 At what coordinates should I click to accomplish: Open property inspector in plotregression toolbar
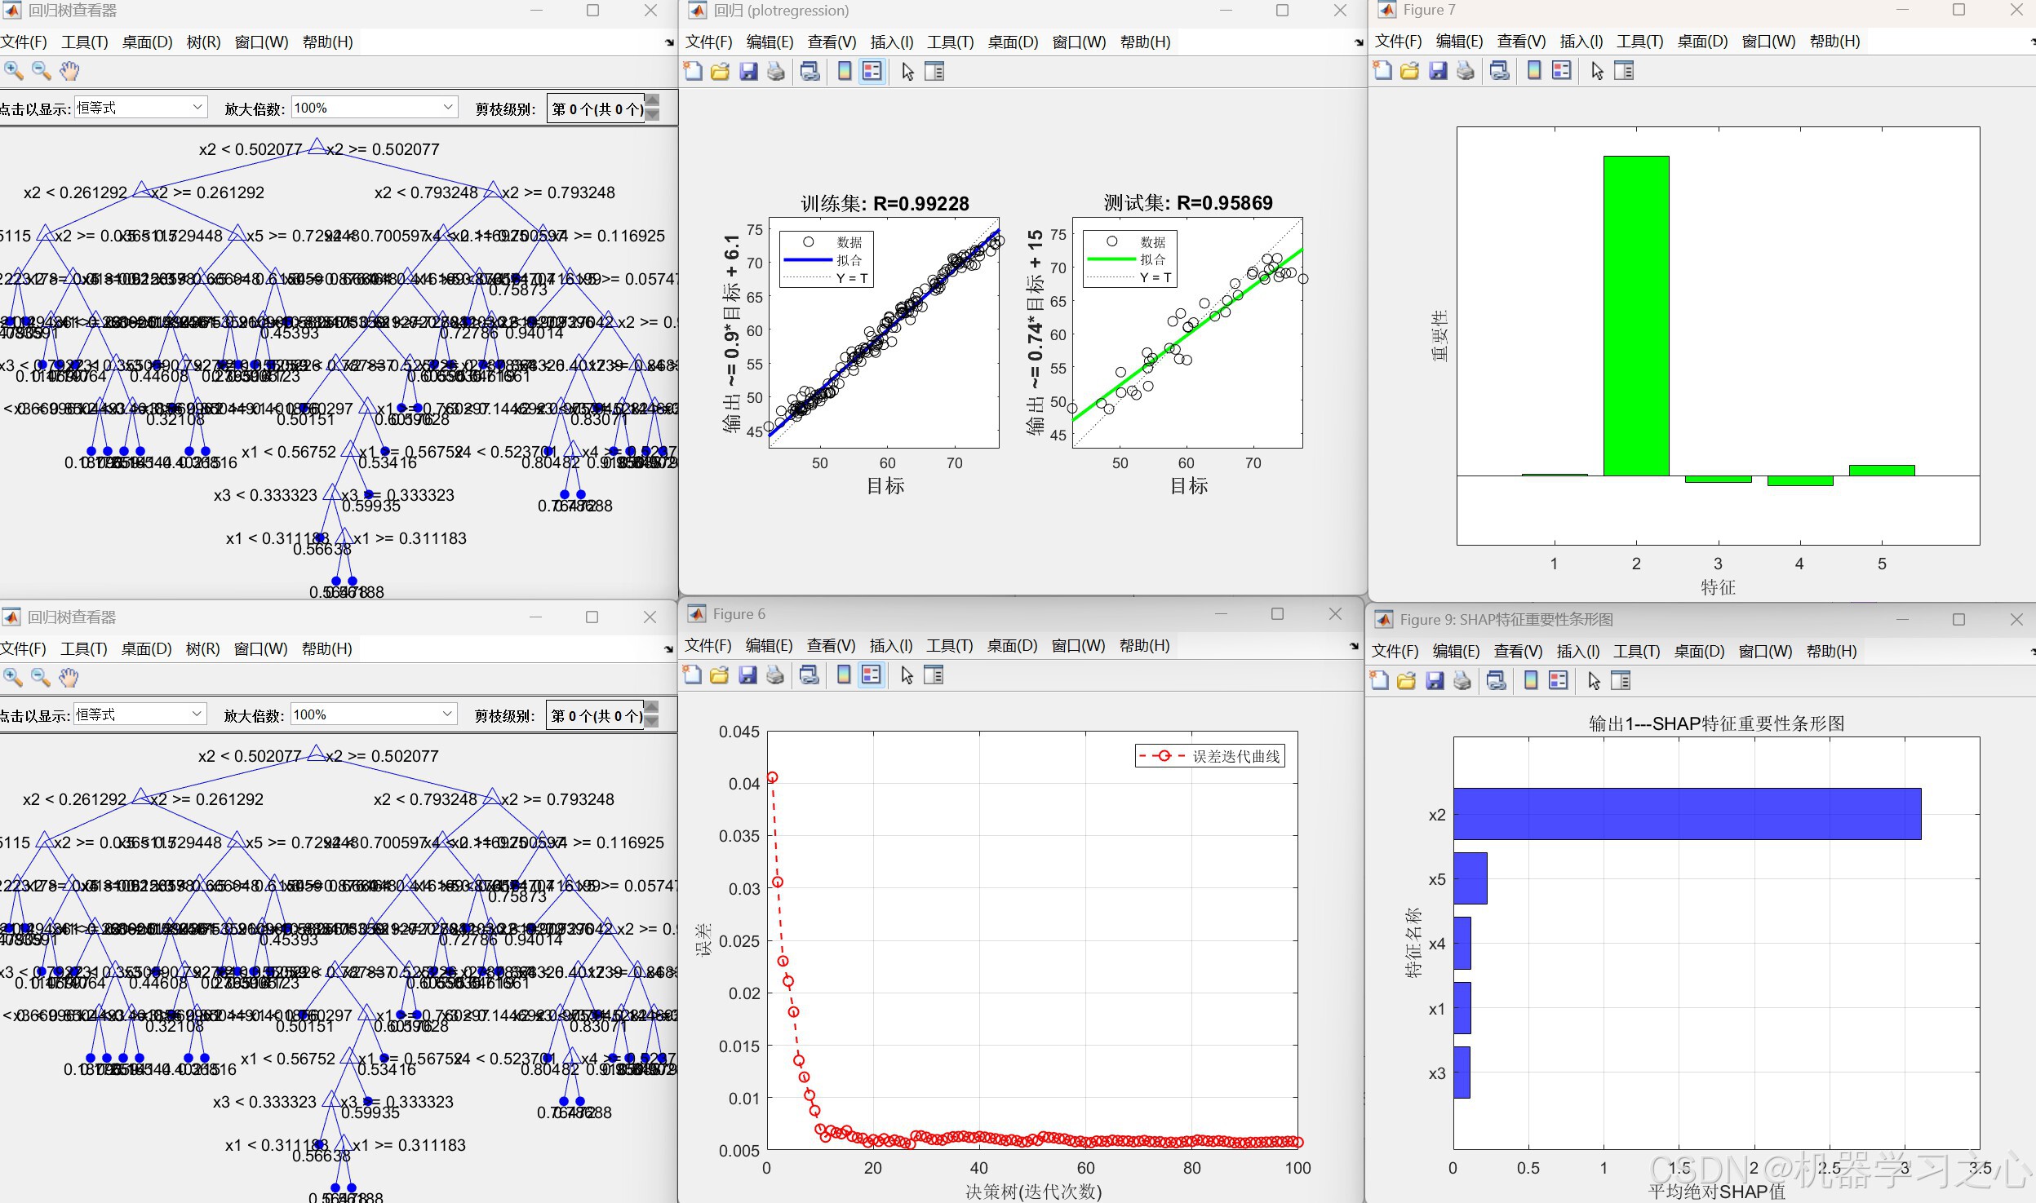(x=934, y=72)
